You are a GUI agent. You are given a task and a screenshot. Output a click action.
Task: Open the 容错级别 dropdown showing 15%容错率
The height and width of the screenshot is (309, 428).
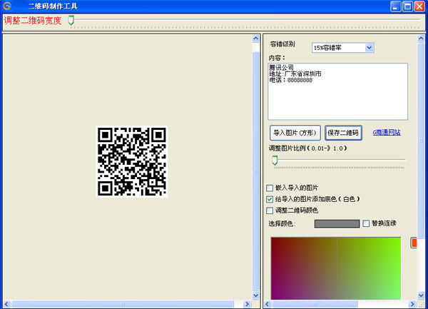point(343,48)
